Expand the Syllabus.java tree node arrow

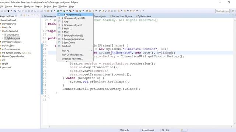coord(3,38)
